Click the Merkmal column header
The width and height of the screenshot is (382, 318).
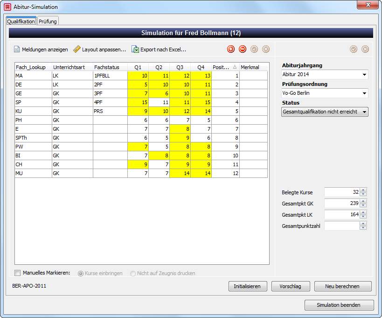pyautogui.click(x=253, y=67)
